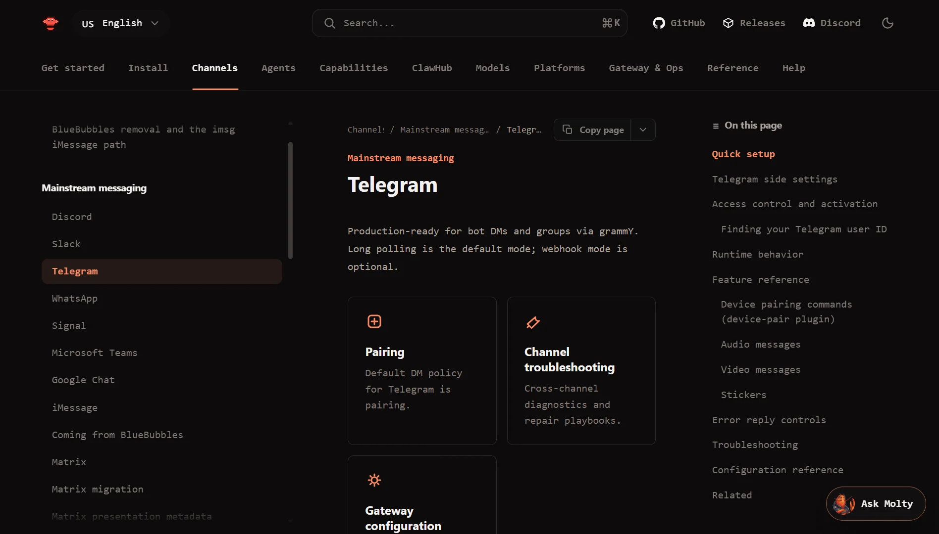Open the Gateway & Ops tab
This screenshot has width=939, height=534.
646,68
